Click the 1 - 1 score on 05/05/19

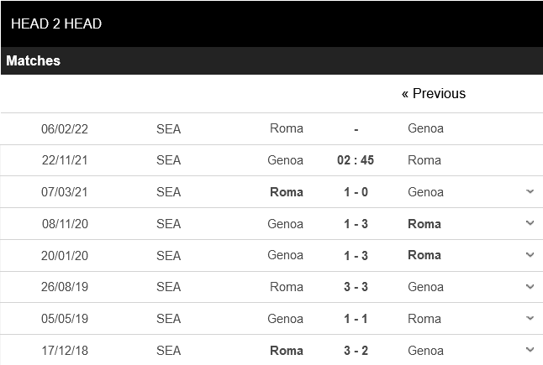click(x=356, y=319)
